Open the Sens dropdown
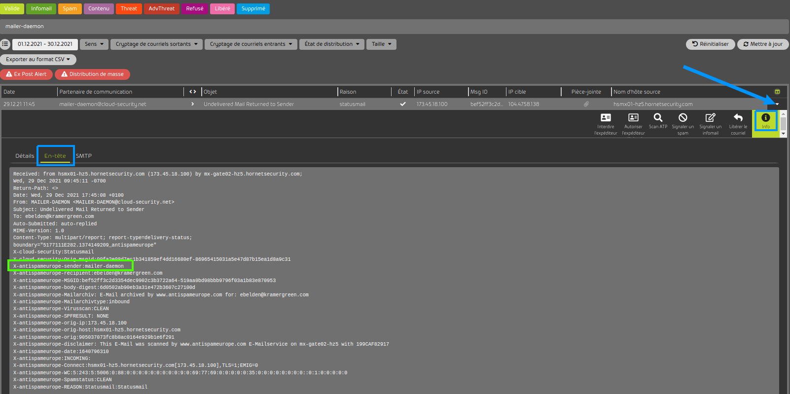790x394 pixels. [x=94, y=44]
